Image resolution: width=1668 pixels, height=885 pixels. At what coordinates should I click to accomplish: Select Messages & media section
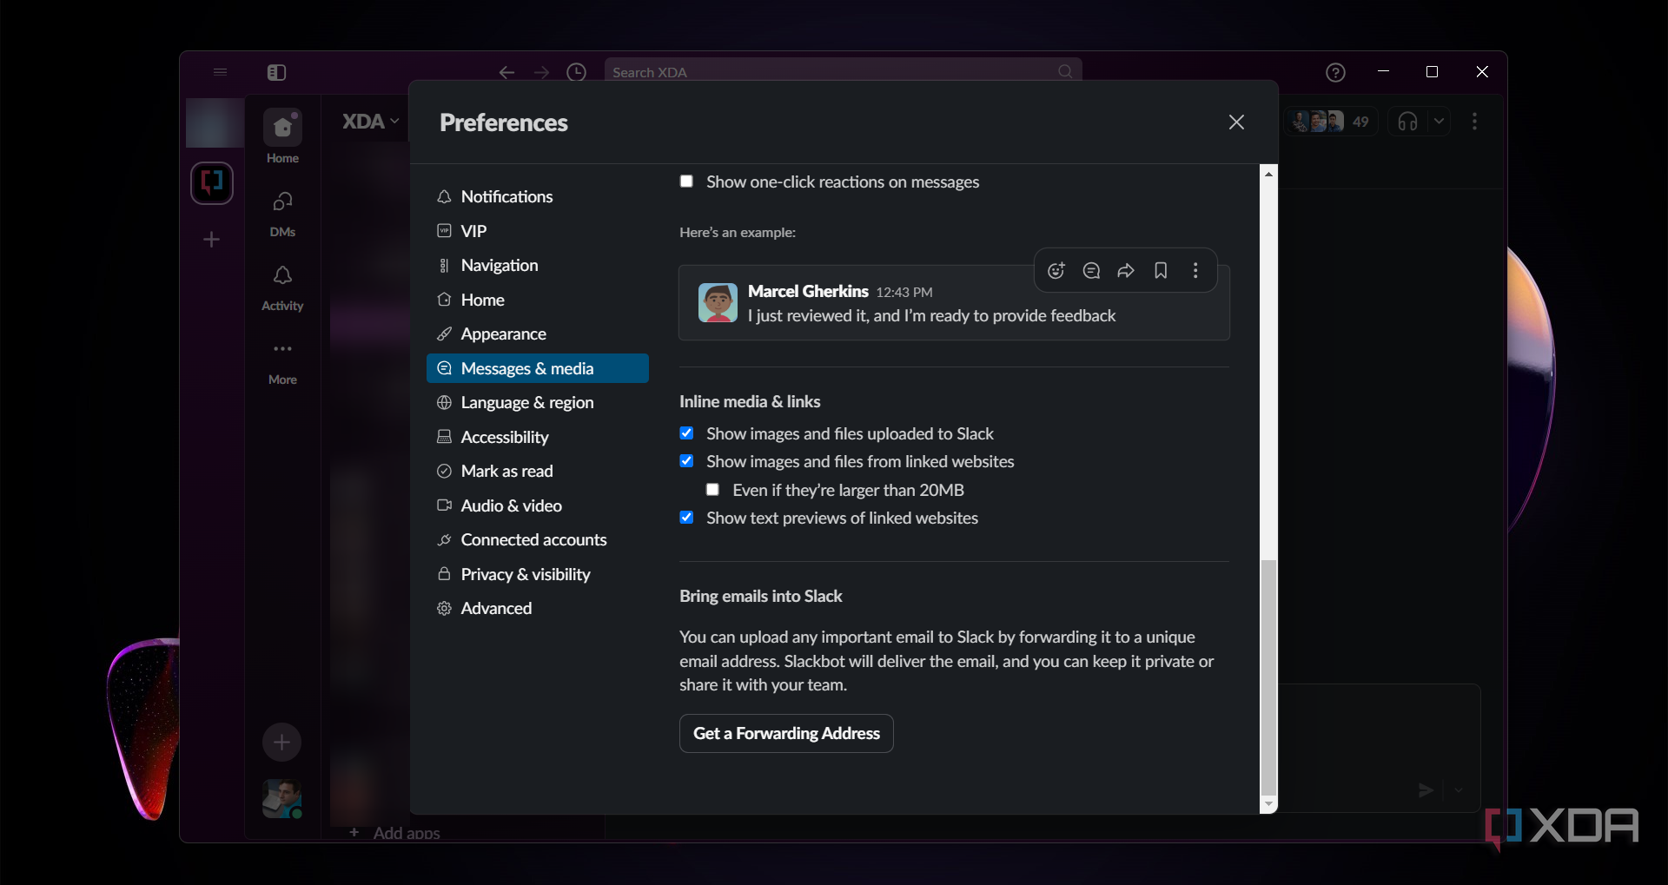(x=538, y=368)
